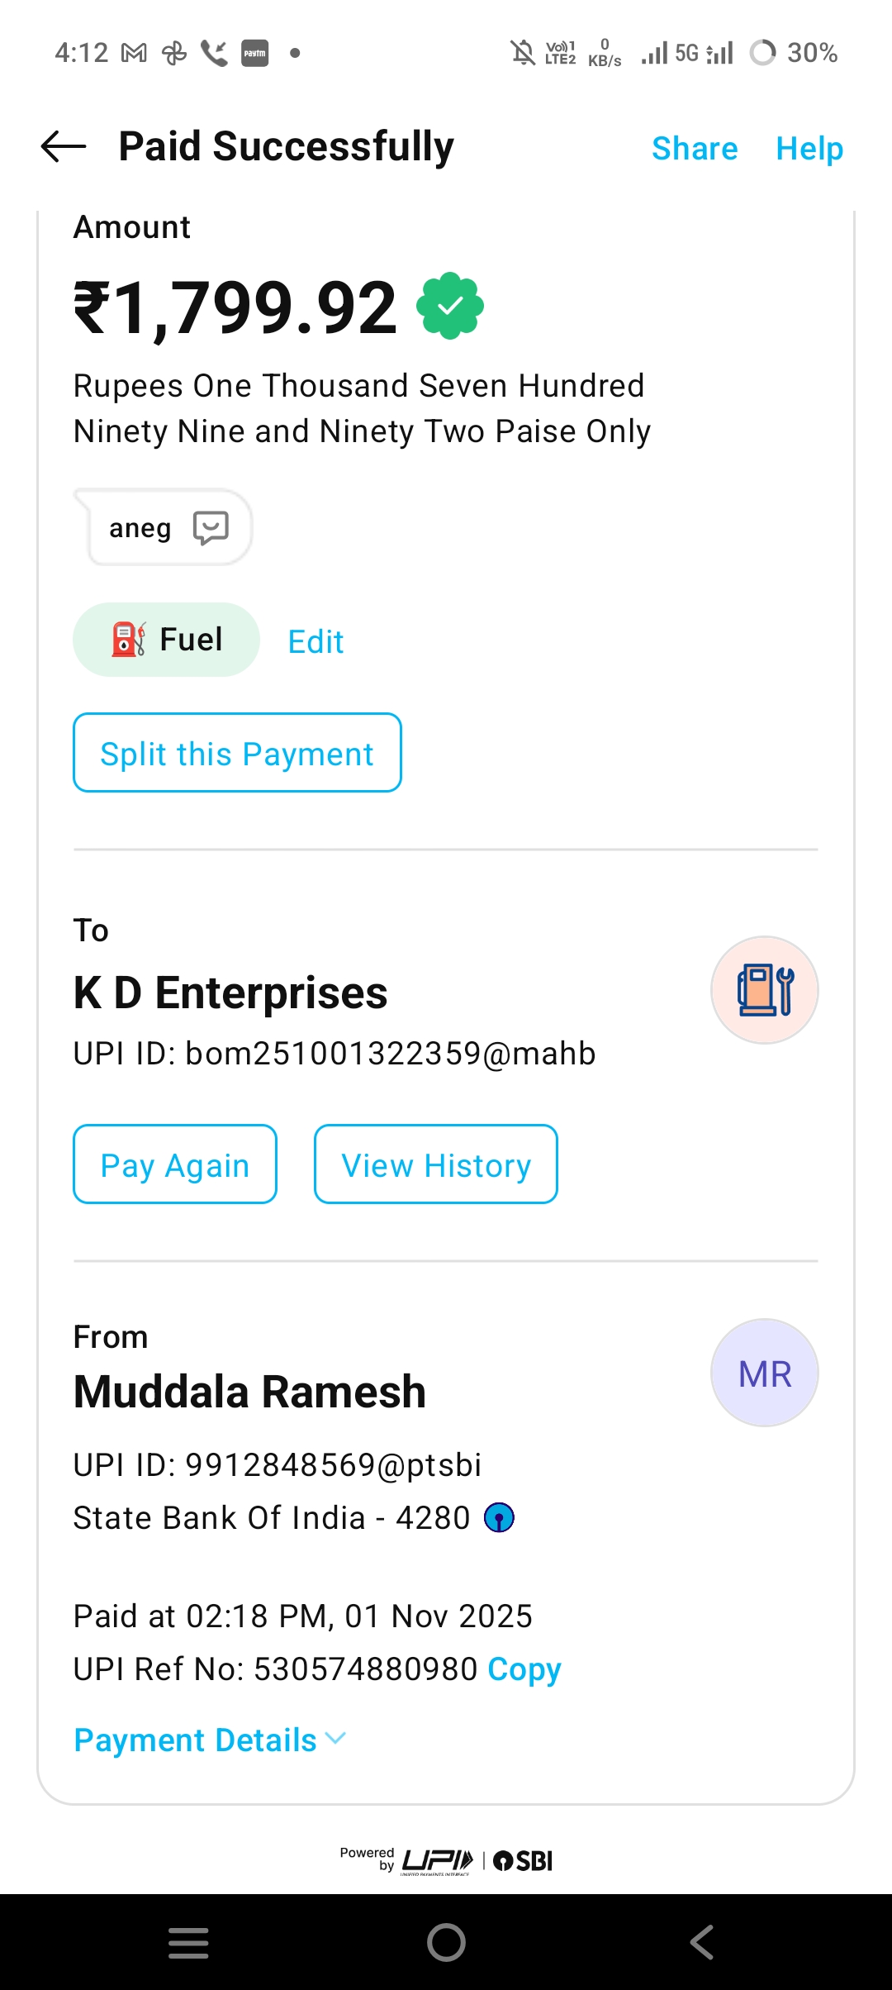Viewport: 892px width, 1990px height.
Task: Open Help from the header
Action: [809, 149]
